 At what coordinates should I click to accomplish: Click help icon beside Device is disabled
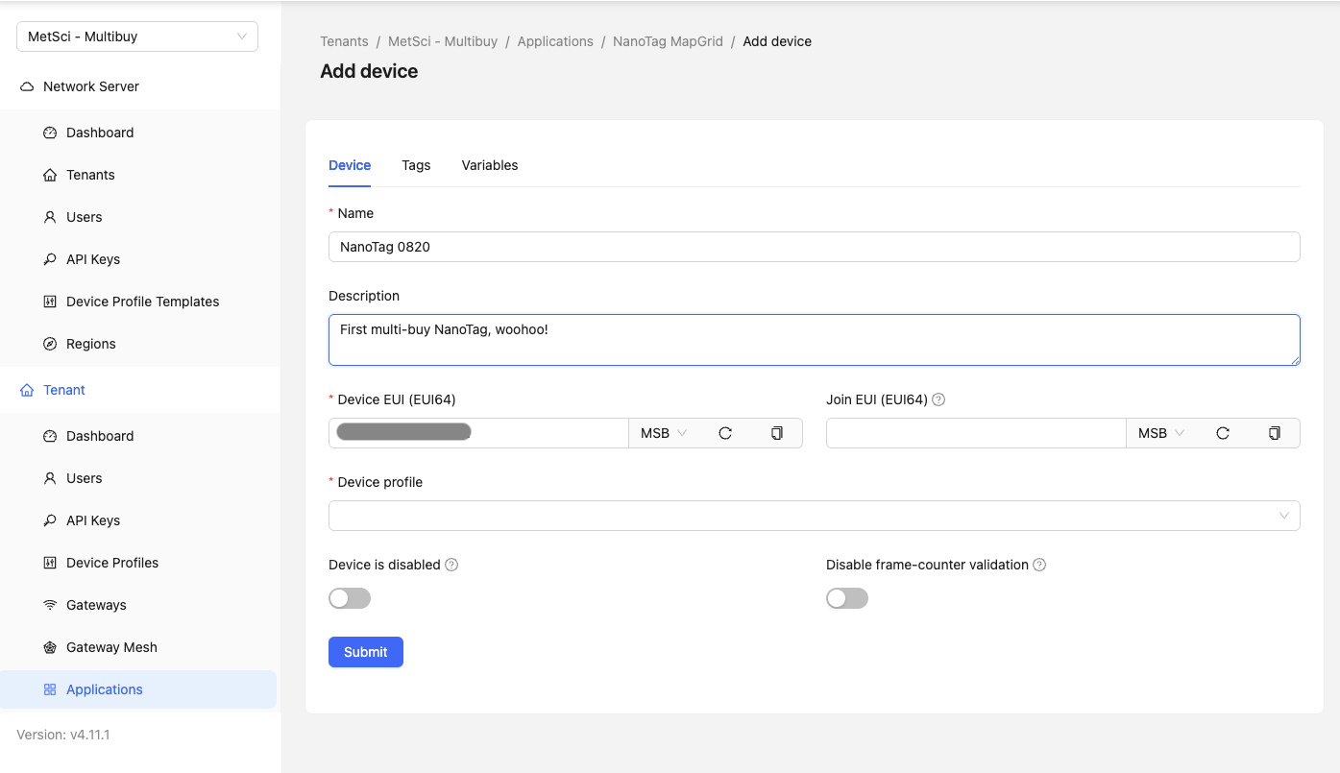pos(451,565)
